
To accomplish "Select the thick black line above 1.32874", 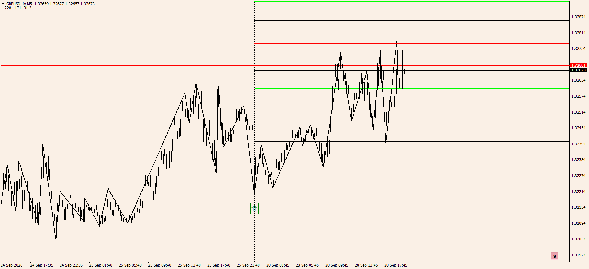I will 412,20.
